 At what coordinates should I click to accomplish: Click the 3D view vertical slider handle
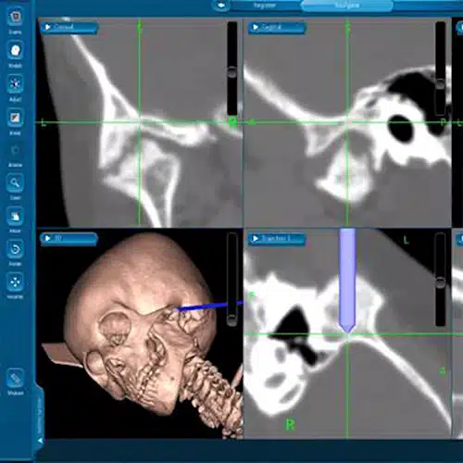(x=231, y=319)
